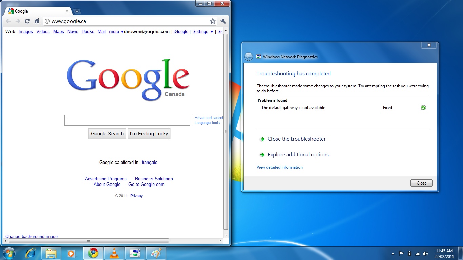The height and width of the screenshot is (260, 463).
Task: Launch Internet Explorer from taskbar
Action: 31,253
